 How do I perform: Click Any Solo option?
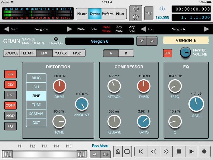(x=132, y=29)
